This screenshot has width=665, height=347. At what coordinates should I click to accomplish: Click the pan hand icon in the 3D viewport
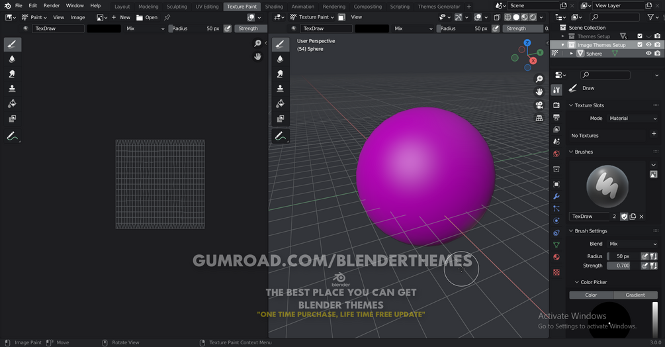tap(539, 91)
